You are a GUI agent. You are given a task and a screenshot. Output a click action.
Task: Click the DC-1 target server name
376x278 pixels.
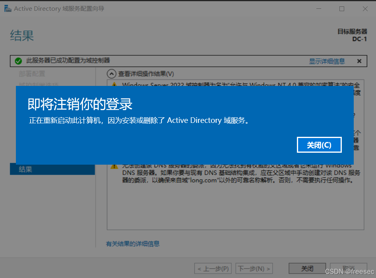359,39
